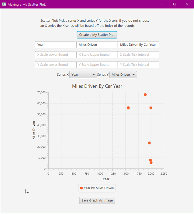Select the title field reading Miles Driven By Car Year
The image size is (194, 214).
(138, 45)
